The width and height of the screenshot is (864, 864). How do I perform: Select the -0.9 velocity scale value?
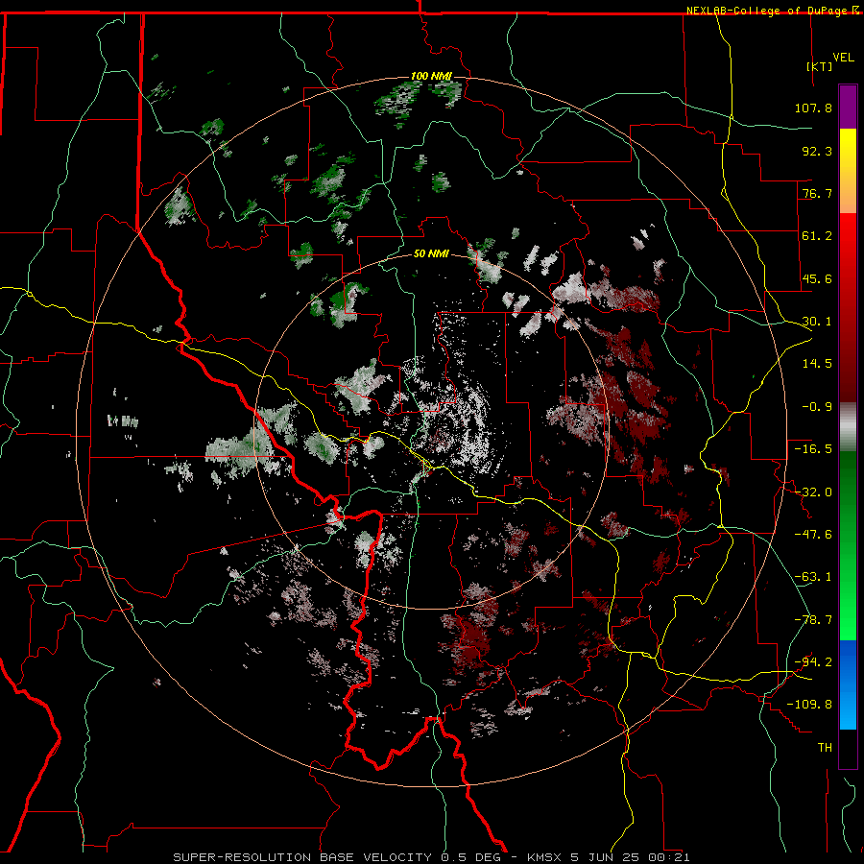click(817, 407)
